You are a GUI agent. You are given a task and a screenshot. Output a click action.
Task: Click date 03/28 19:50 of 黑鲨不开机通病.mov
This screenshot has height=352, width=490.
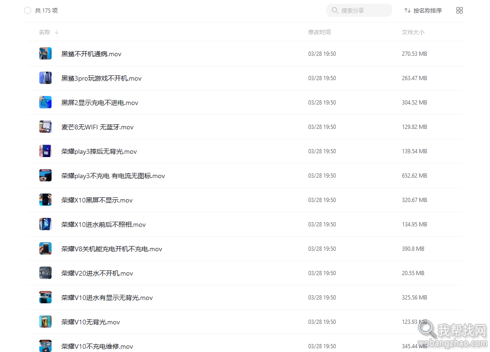pyautogui.click(x=322, y=54)
